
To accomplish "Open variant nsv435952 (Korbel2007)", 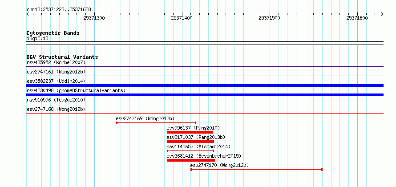I will click(x=56, y=62).
